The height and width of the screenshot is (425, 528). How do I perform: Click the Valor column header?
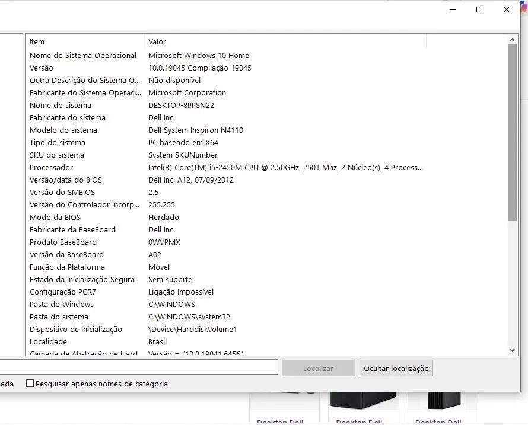(285, 41)
